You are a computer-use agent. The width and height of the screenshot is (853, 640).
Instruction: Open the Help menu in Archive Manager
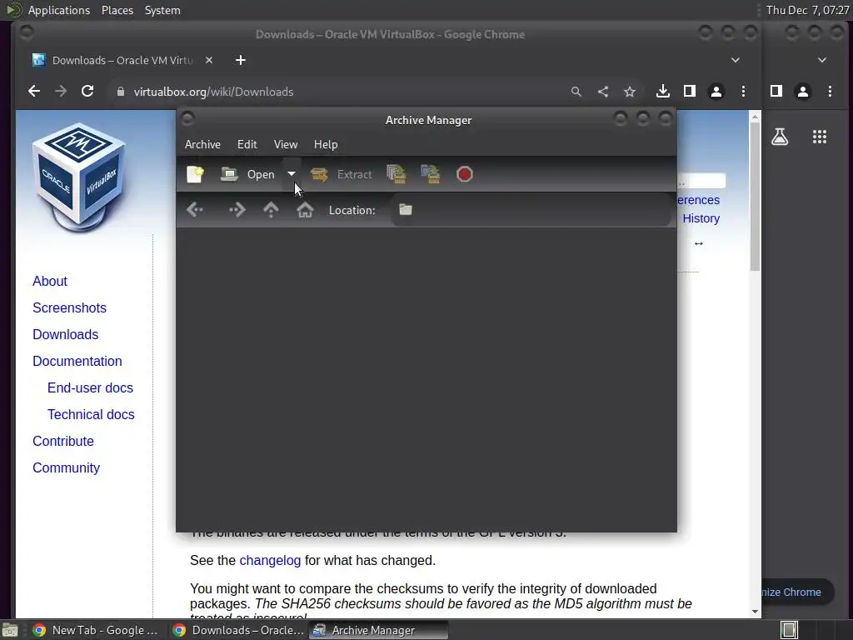(326, 144)
